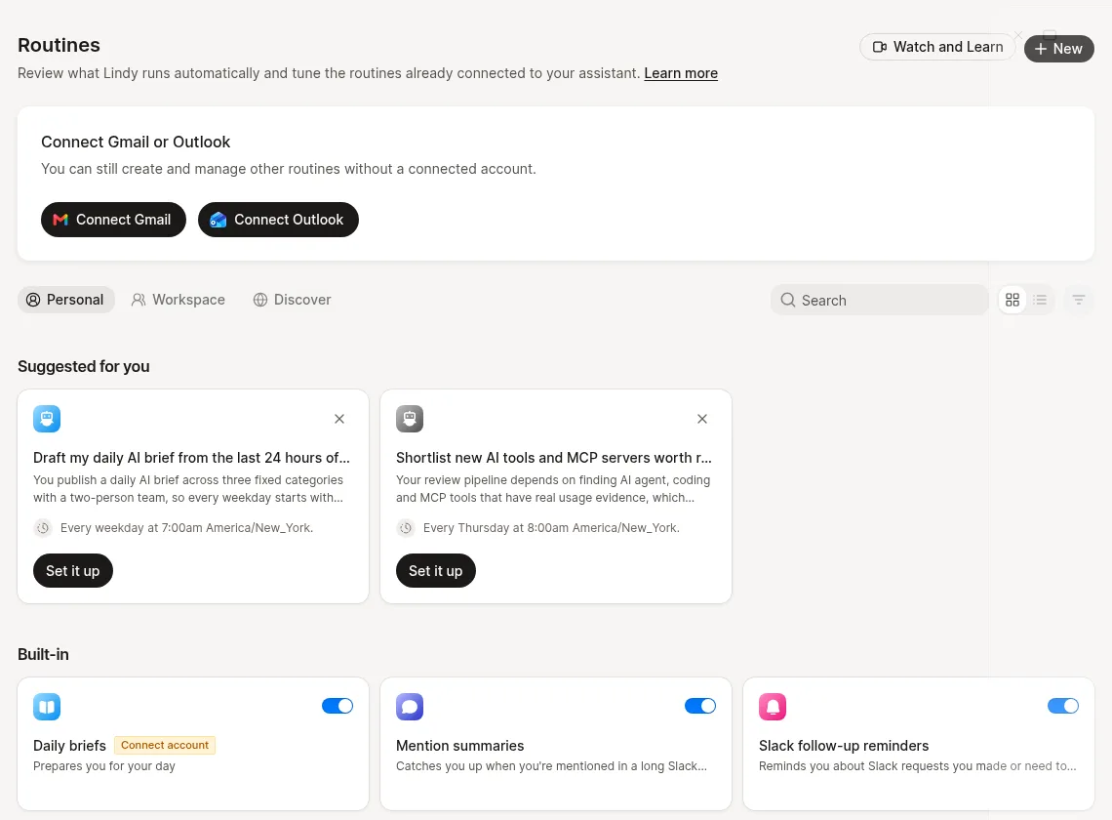This screenshot has width=1112, height=820.
Task: Open the Shortlist new AI tools title
Action: coord(554,458)
